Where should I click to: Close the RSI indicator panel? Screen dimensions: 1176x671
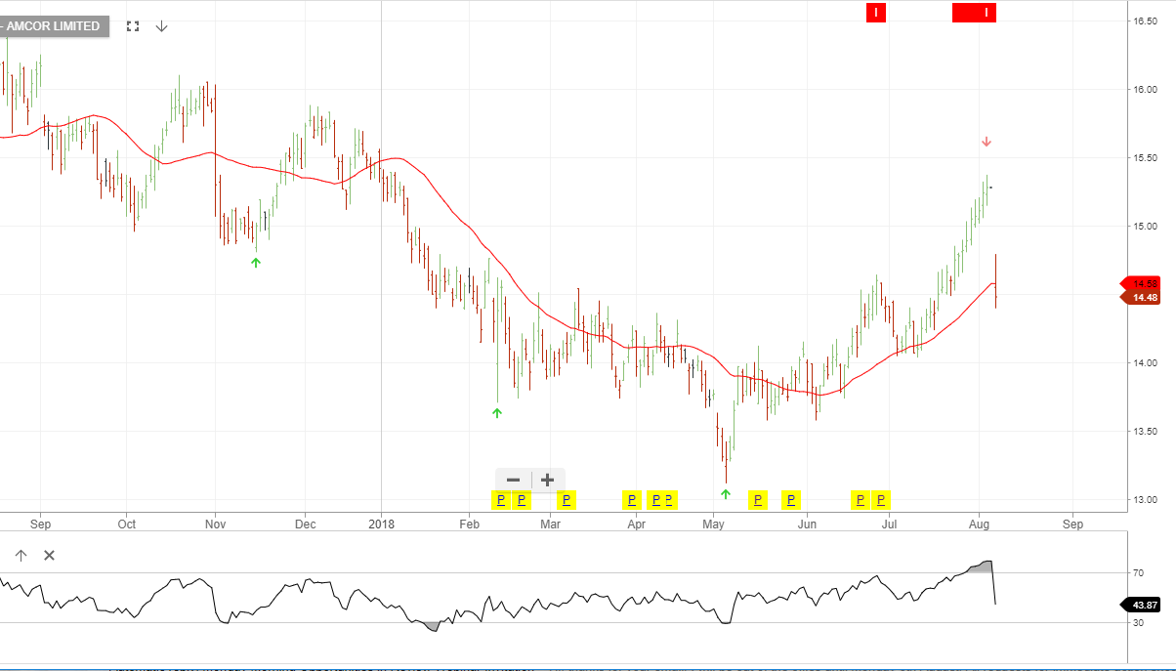coord(50,556)
